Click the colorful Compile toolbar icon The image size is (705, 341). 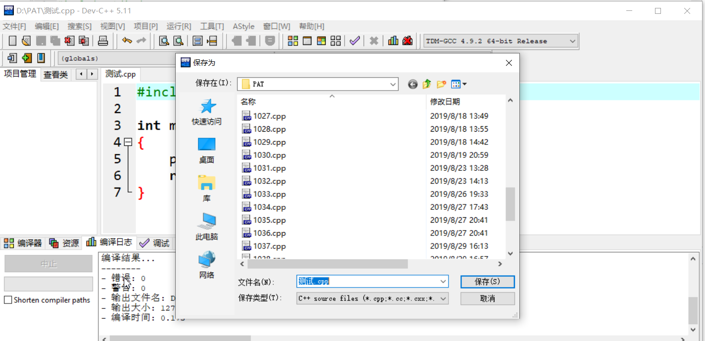tap(293, 41)
